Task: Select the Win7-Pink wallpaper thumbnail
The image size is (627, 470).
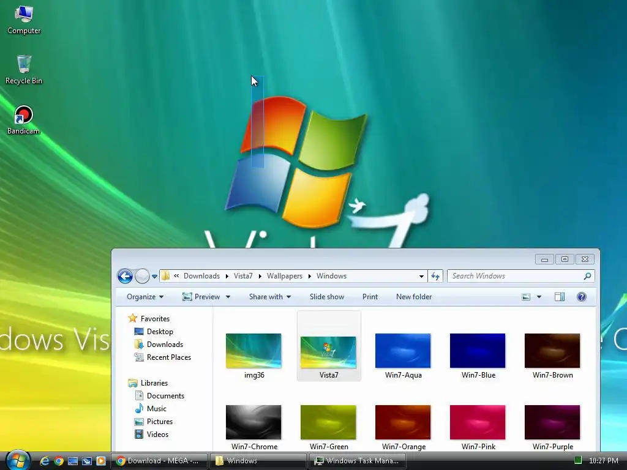Action: pyautogui.click(x=478, y=422)
